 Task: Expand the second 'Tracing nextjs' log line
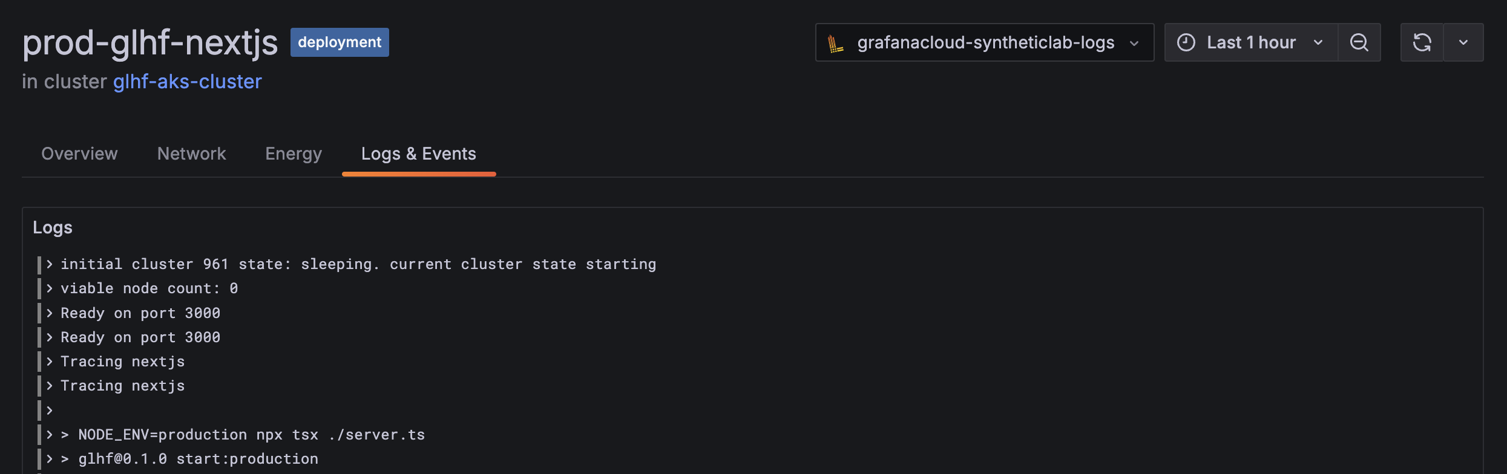point(50,386)
